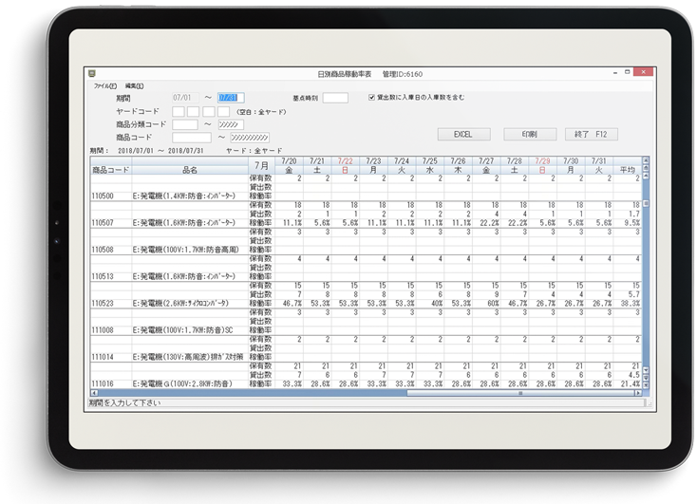This screenshot has width=697, height=504.
Task: Select product code 110500
Action: 103,196
